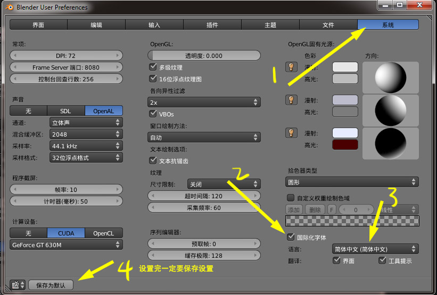Toggle the 16位浮点纹理图 checkbox
The height and width of the screenshot is (295, 437).
153,79
